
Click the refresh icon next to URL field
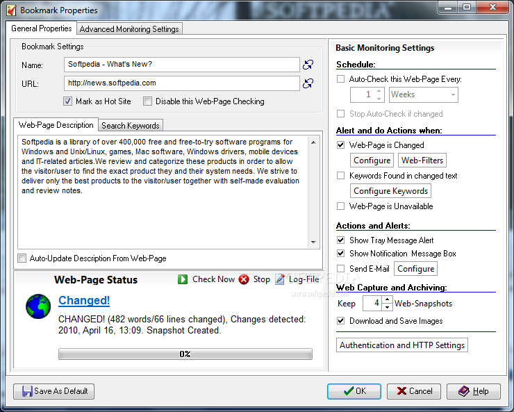coord(308,83)
